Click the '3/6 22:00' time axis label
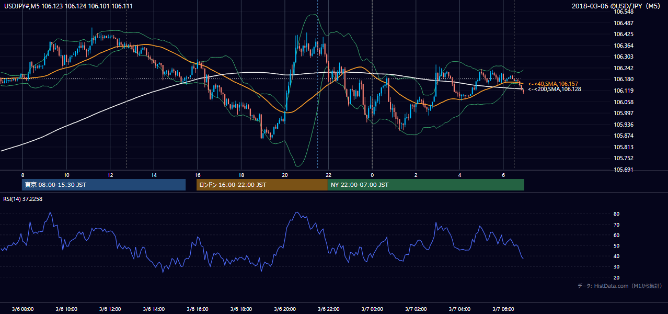Viewport: 668px width, 314px height. tap(329, 309)
